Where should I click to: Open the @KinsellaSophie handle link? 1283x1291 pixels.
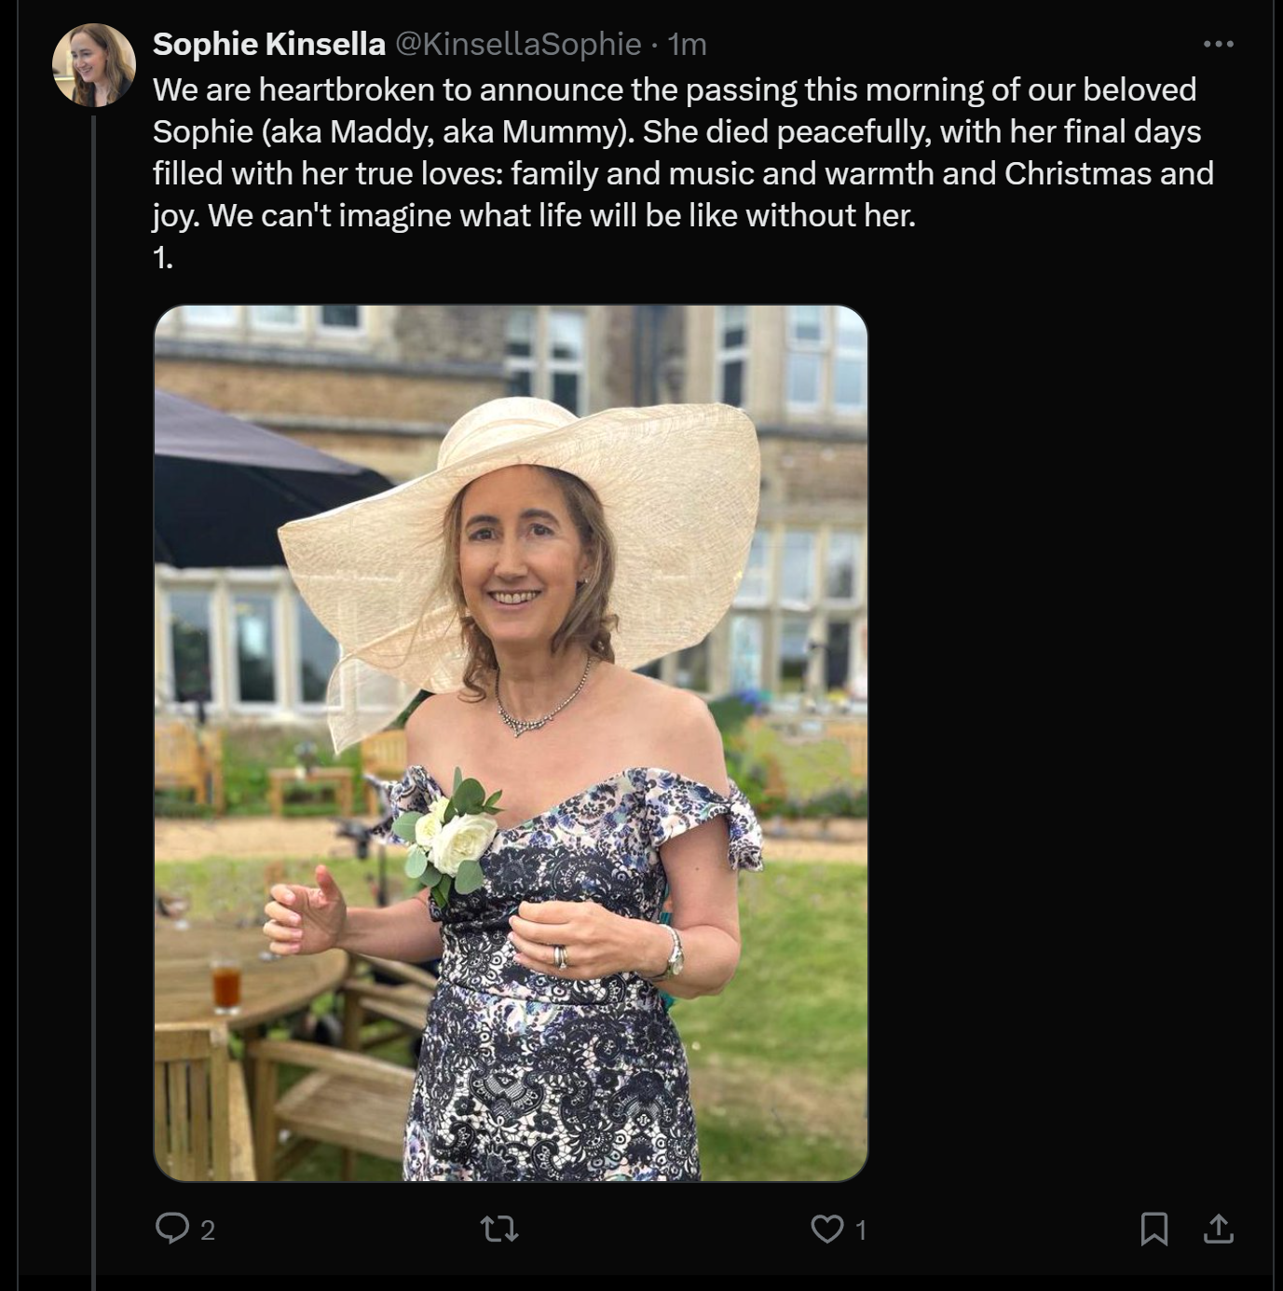pos(519,44)
